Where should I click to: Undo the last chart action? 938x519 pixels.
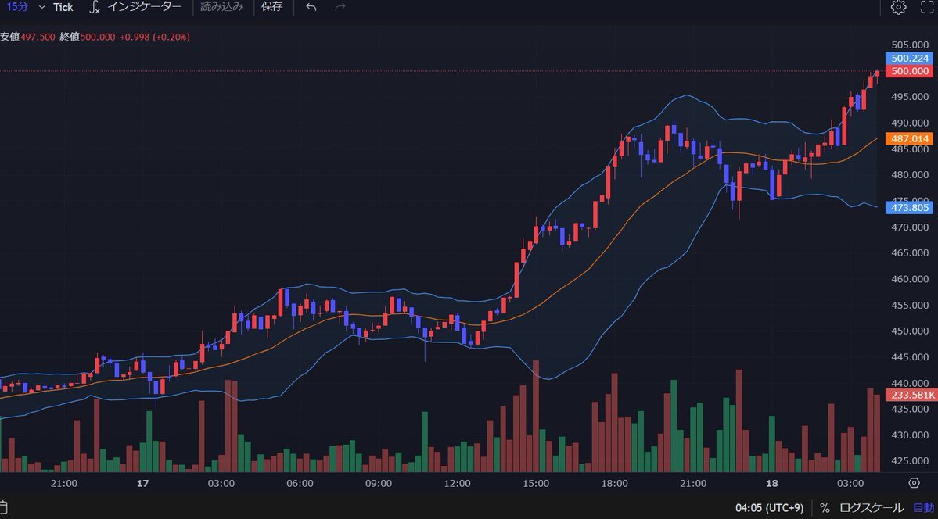click(x=311, y=7)
